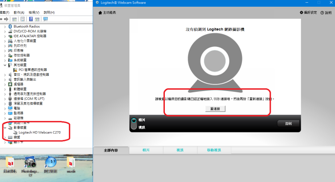Collapse the 其他裝置 node
The width and height of the screenshot is (335, 182).
5,65
